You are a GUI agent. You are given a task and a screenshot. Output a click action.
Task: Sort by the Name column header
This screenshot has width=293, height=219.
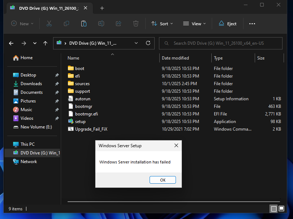coord(73,58)
